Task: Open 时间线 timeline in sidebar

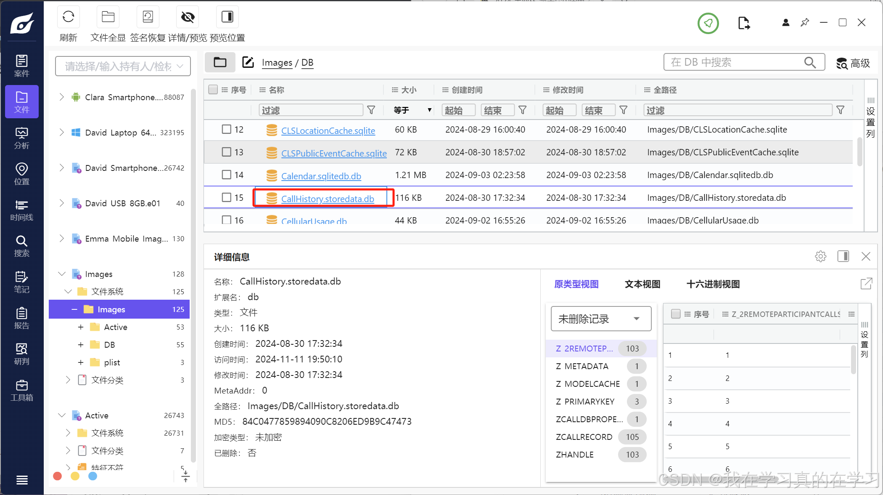Action: pos(21,210)
